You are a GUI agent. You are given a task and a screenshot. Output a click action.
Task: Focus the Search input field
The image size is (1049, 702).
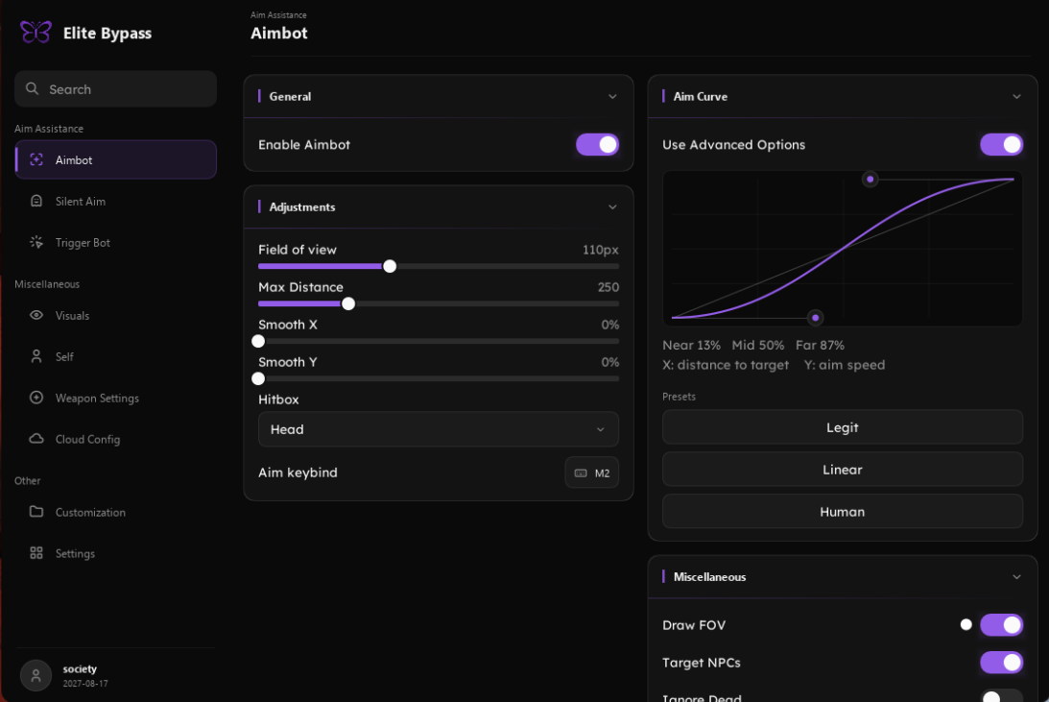click(115, 88)
